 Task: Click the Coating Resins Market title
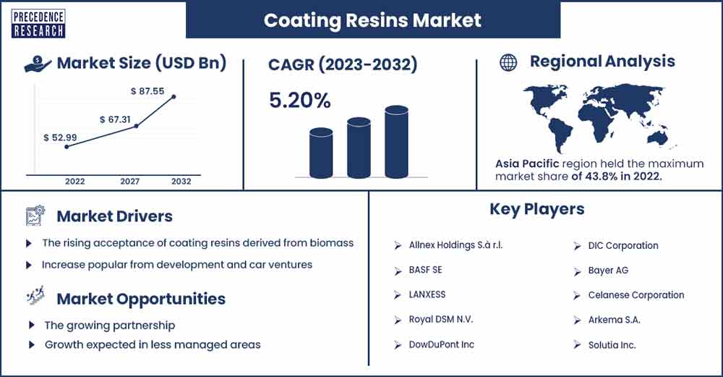pos(372,20)
